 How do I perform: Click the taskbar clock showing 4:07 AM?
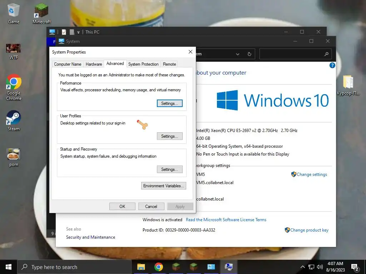click(x=335, y=267)
